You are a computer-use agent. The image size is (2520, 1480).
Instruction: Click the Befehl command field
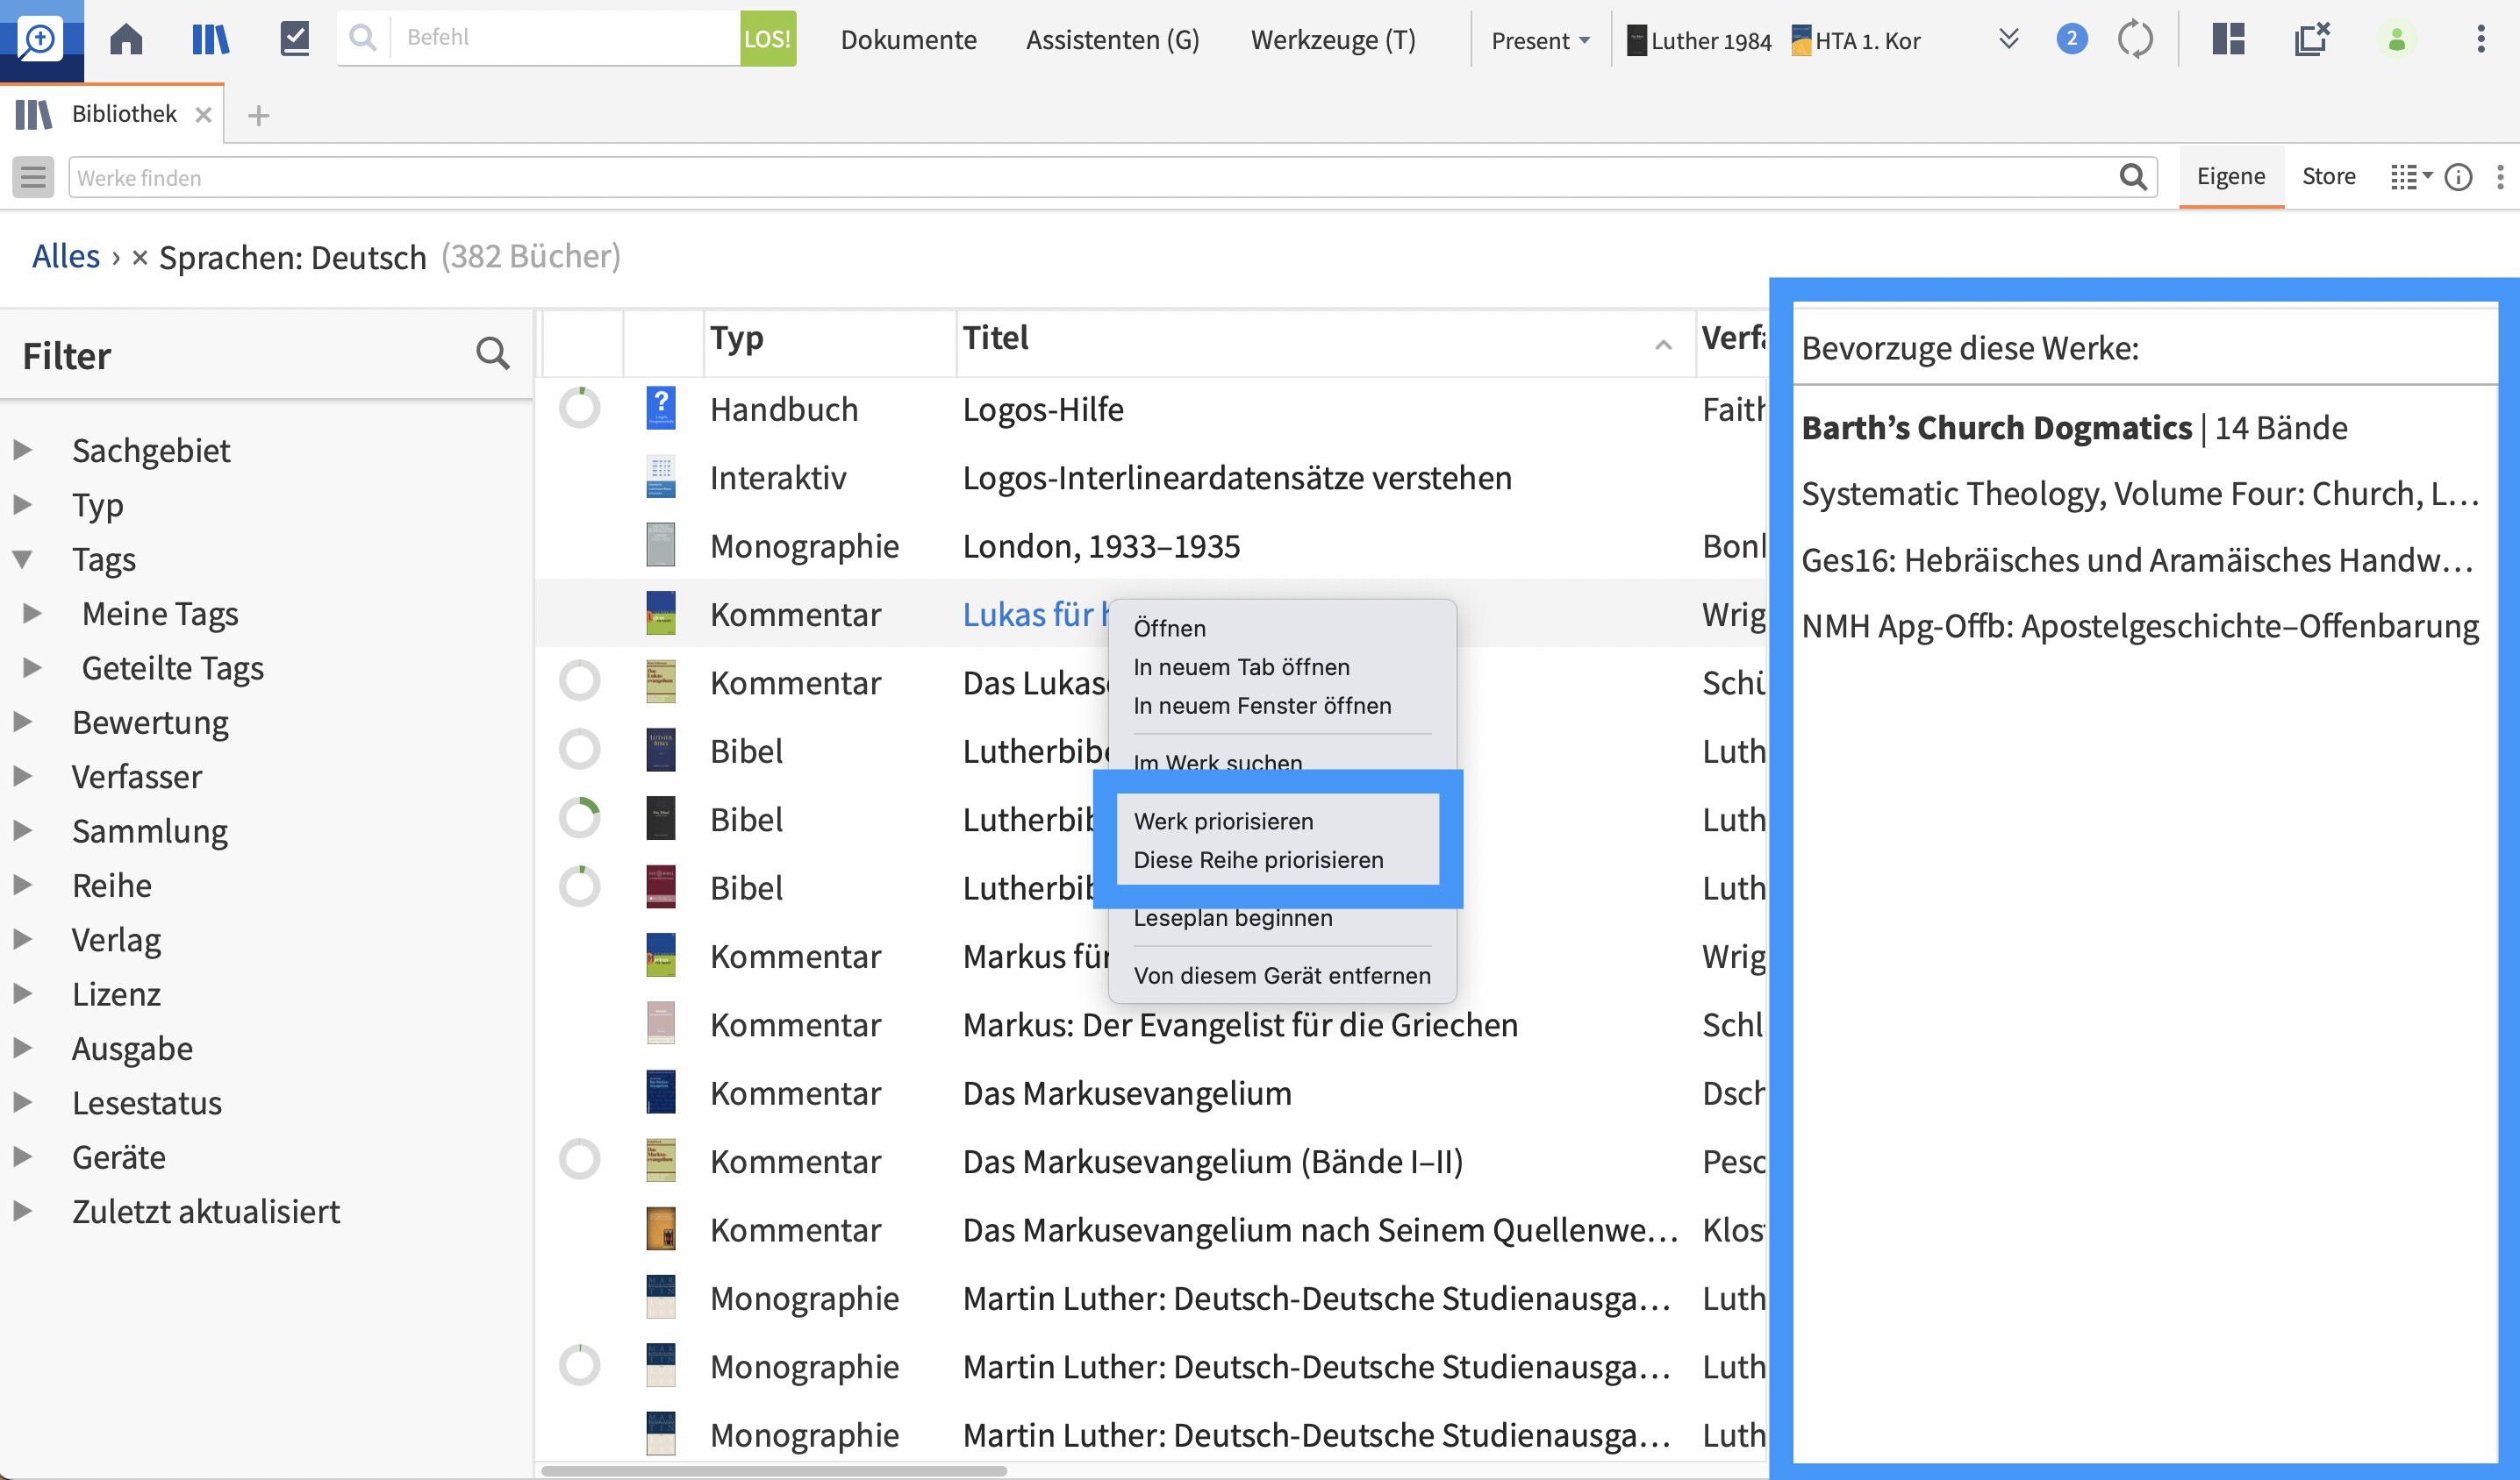tap(565, 38)
